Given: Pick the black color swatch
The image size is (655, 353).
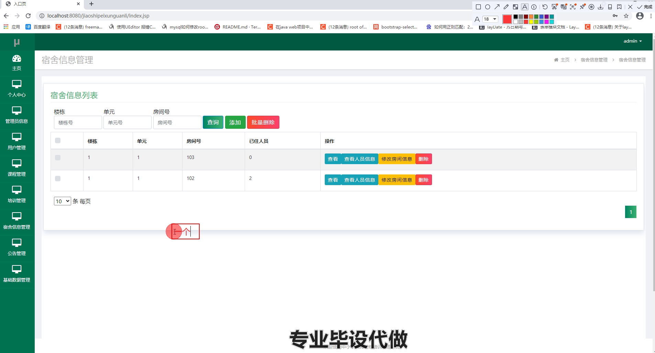Looking at the screenshot, I should click(x=515, y=16).
